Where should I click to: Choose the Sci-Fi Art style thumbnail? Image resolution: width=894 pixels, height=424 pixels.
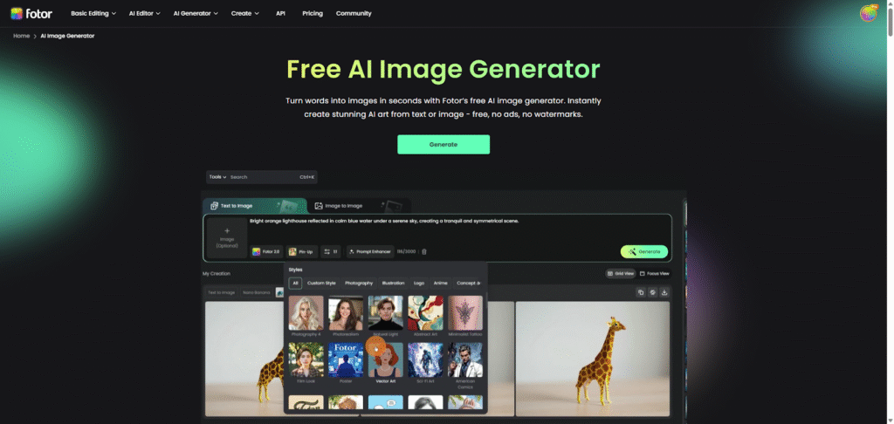(x=425, y=359)
